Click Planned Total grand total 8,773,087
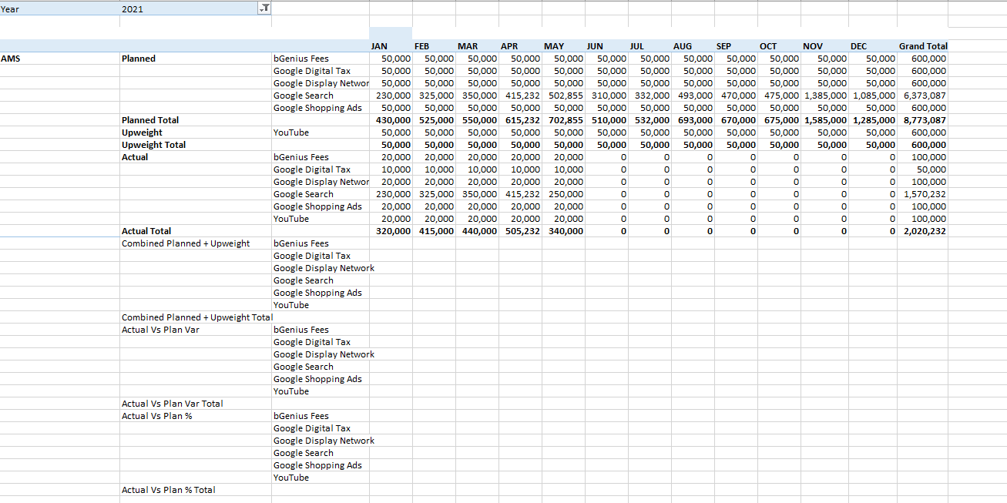Image resolution: width=1007 pixels, height=503 pixels. pyautogui.click(x=925, y=120)
